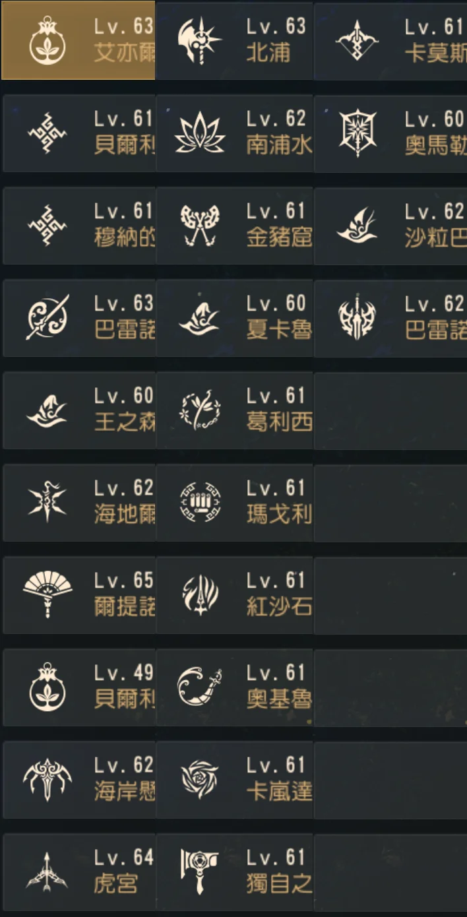Open the Lv. 64 虎宮 character slot
467x917 pixels.
click(x=79, y=872)
